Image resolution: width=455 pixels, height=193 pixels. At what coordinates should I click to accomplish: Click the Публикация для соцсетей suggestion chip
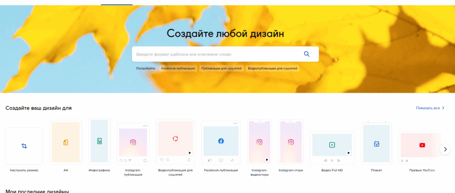[222, 68]
